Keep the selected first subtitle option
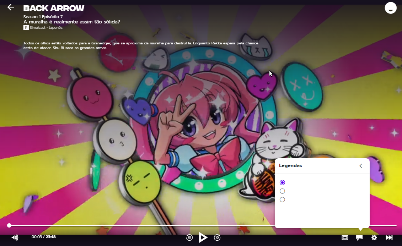Screen dimensions: 402x246 point(282,182)
